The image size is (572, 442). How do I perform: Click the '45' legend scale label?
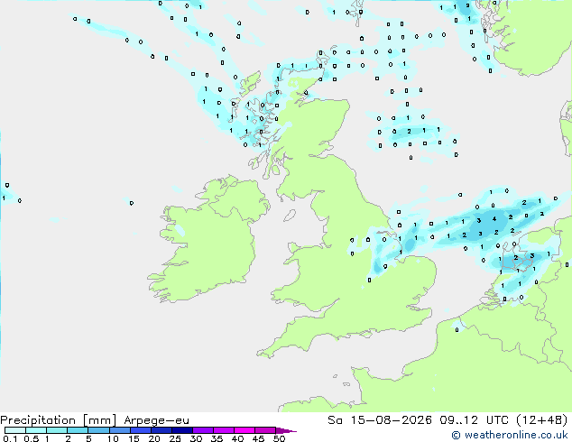[258, 438]
